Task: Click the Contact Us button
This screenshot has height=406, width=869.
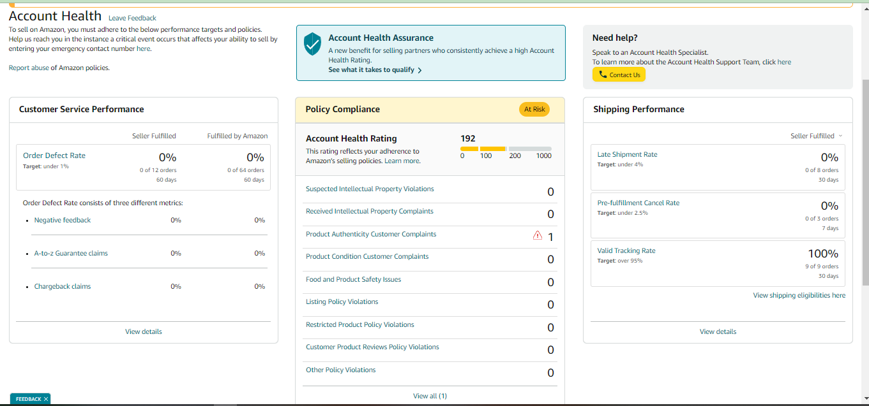Action: point(619,75)
